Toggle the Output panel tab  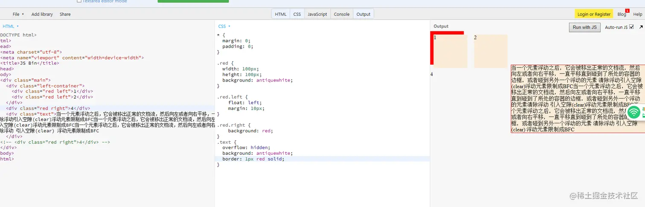(363, 14)
